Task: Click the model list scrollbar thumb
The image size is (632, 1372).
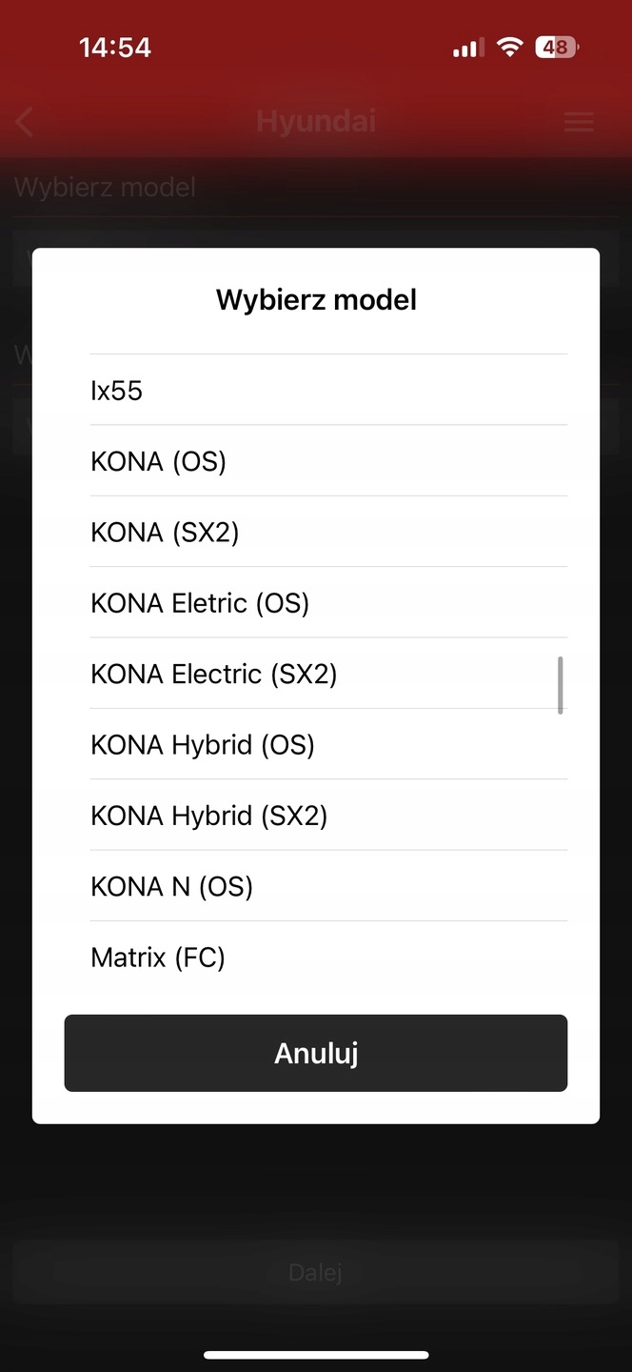Action: pyautogui.click(x=561, y=684)
